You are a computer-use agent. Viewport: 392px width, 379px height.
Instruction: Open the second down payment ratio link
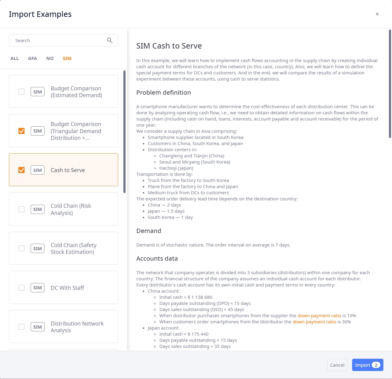[314, 322]
